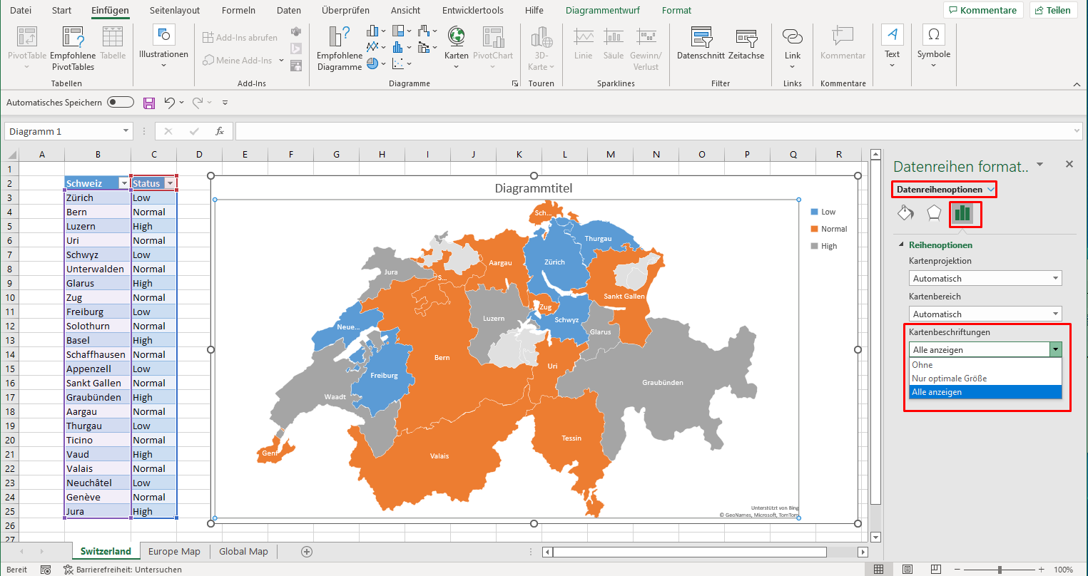Open the Kommentare pane

pyautogui.click(x=983, y=10)
